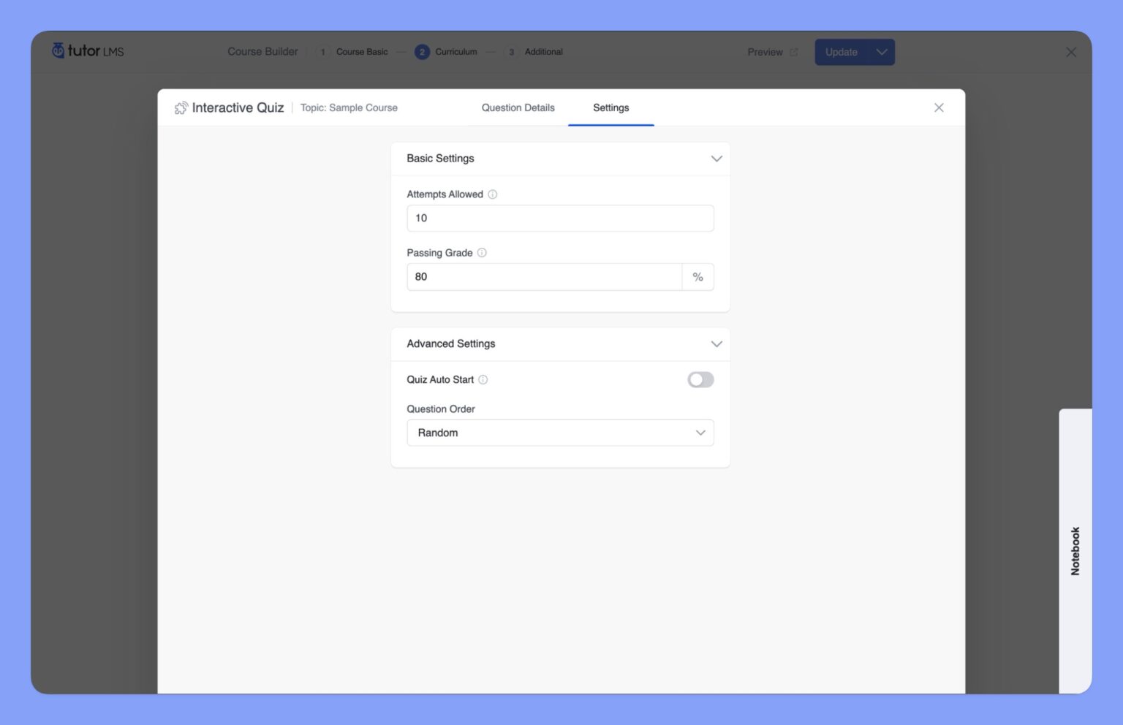The image size is (1123, 725).
Task: Open the Update button dropdown arrow
Action: [882, 52]
